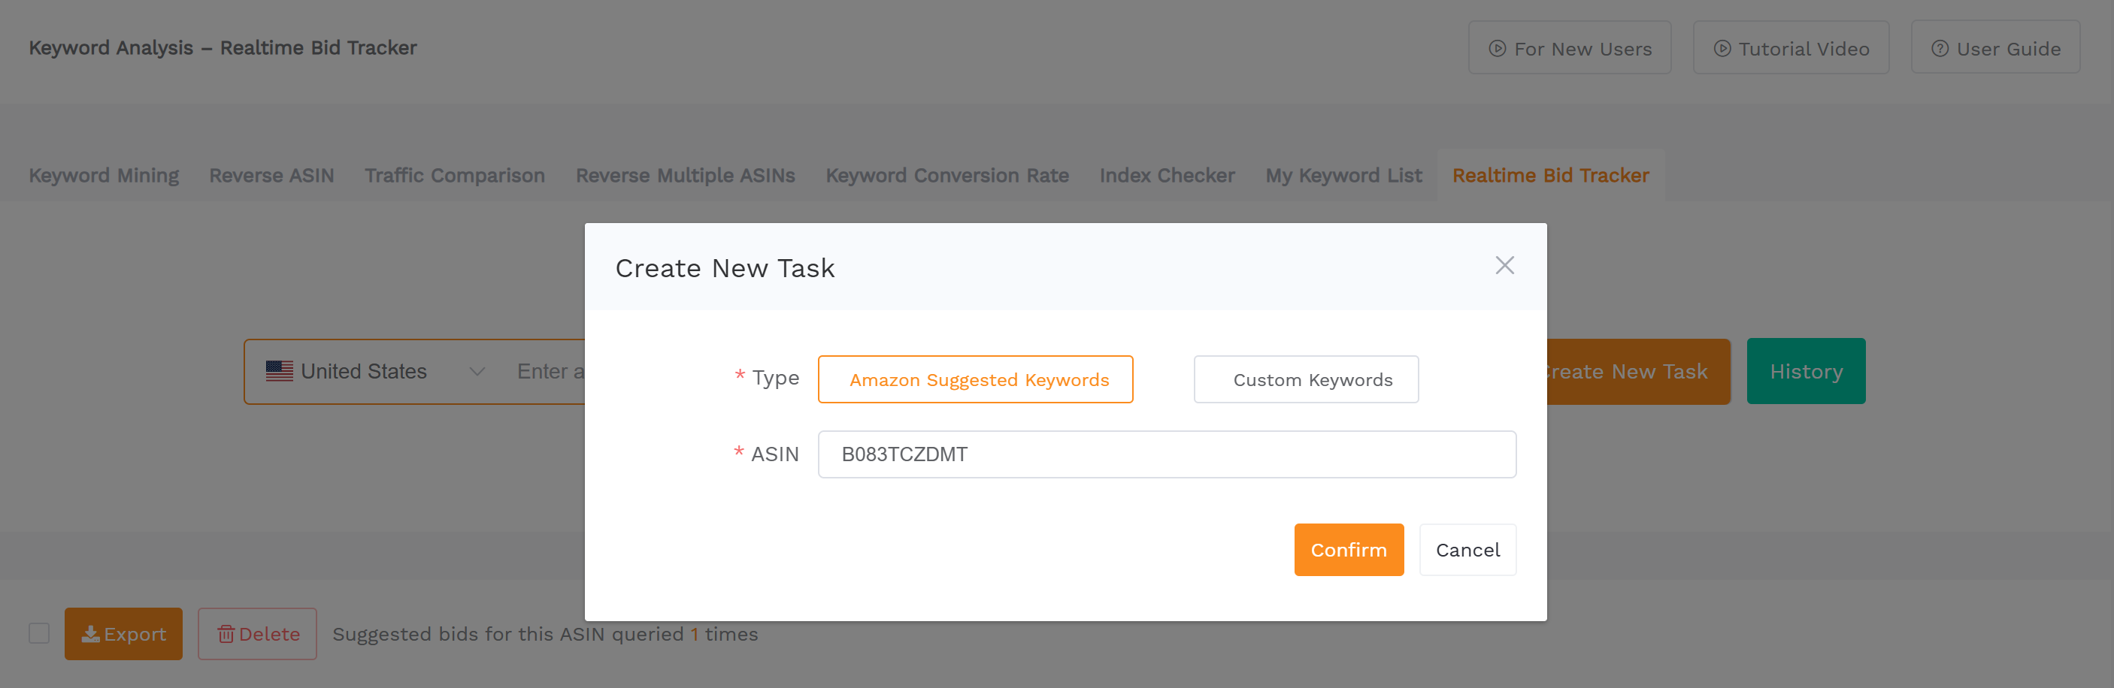The image size is (2114, 688).
Task: Click the 'Create New Task' dialog title
Action: pyautogui.click(x=725, y=268)
